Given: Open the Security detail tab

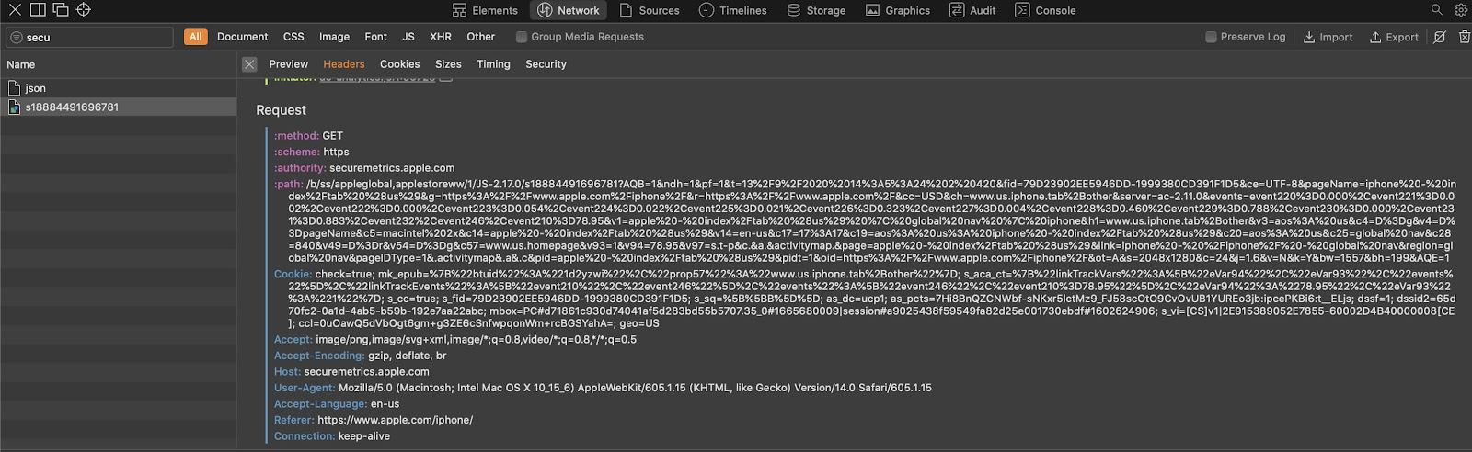Looking at the screenshot, I should 546,64.
